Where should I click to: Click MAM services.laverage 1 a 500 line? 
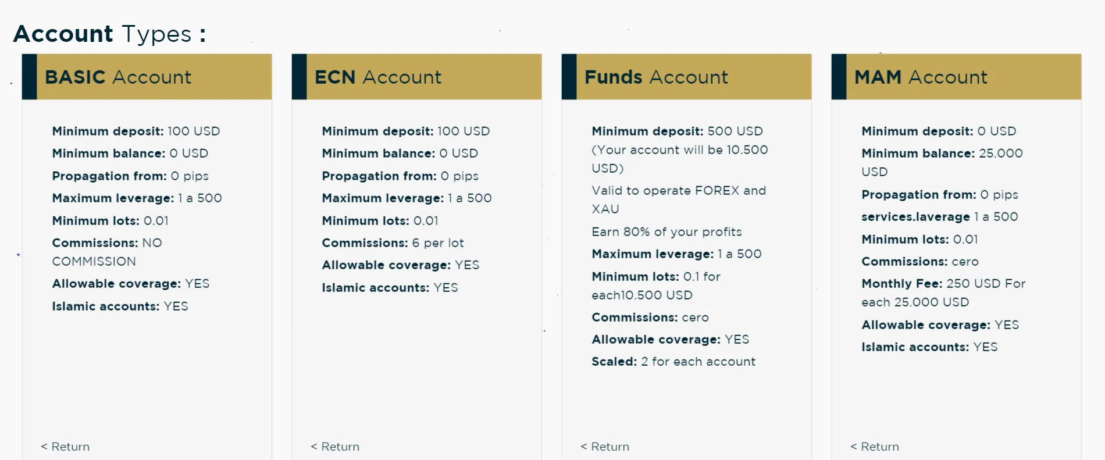click(x=940, y=217)
